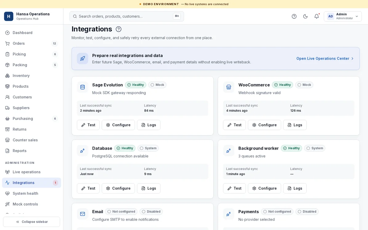368x230 pixels.
Task: Click Sage Evolution Healthy badge
Action: click(x=136, y=85)
